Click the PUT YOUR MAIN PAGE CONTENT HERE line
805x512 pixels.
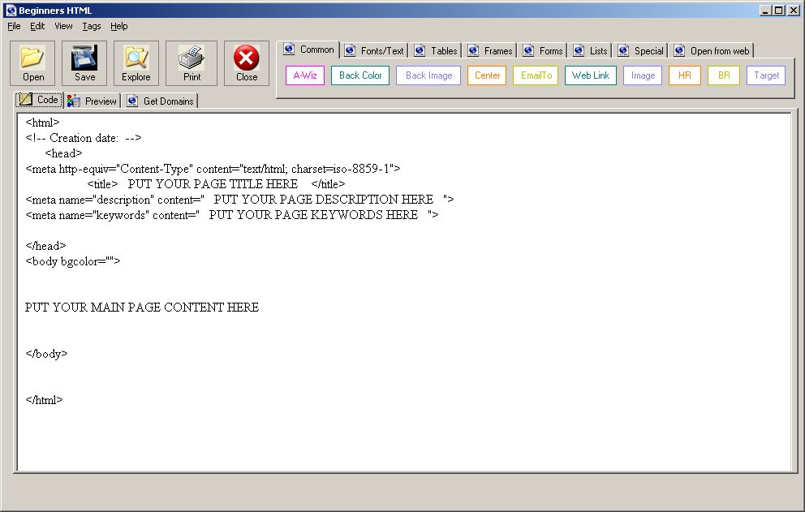pyautogui.click(x=142, y=307)
